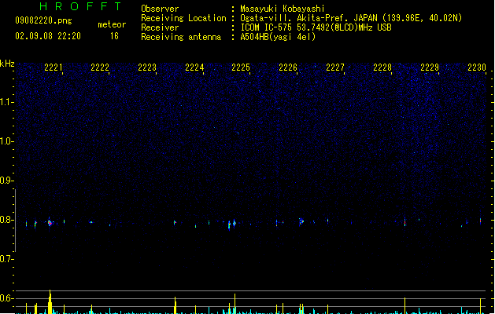Click the bright red meteor echo below 2221
The height and width of the screenshot is (314, 495).
pyautogui.click(x=50, y=223)
